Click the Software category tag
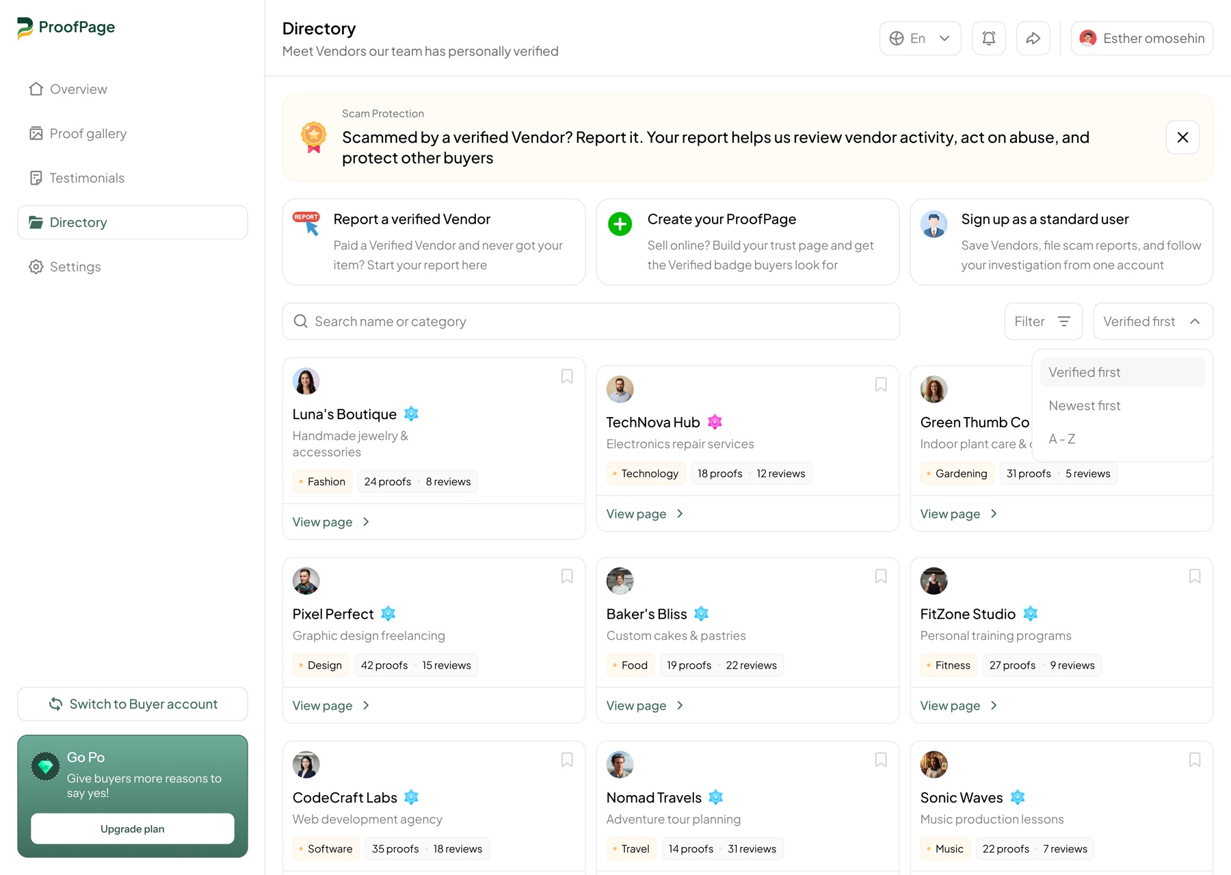1231x875 pixels. (326, 849)
